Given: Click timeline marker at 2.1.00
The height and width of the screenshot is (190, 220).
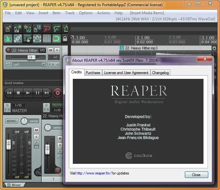Looking at the screenshot, I should [143, 37].
